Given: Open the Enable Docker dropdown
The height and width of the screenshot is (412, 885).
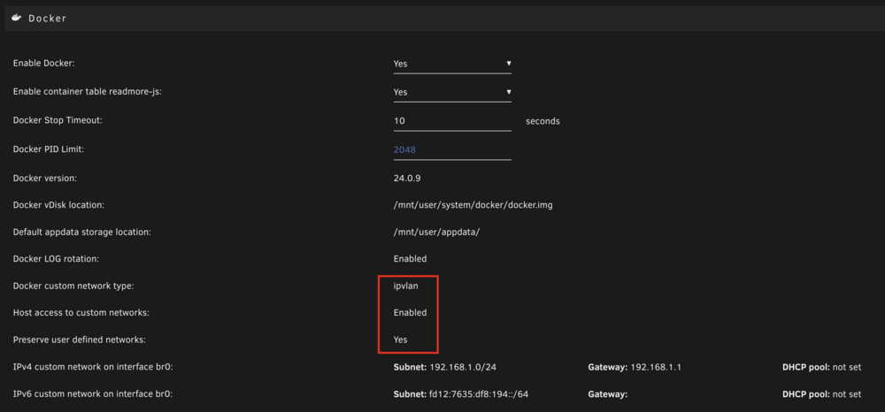Looking at the screenshot, I should pos(452,63).
